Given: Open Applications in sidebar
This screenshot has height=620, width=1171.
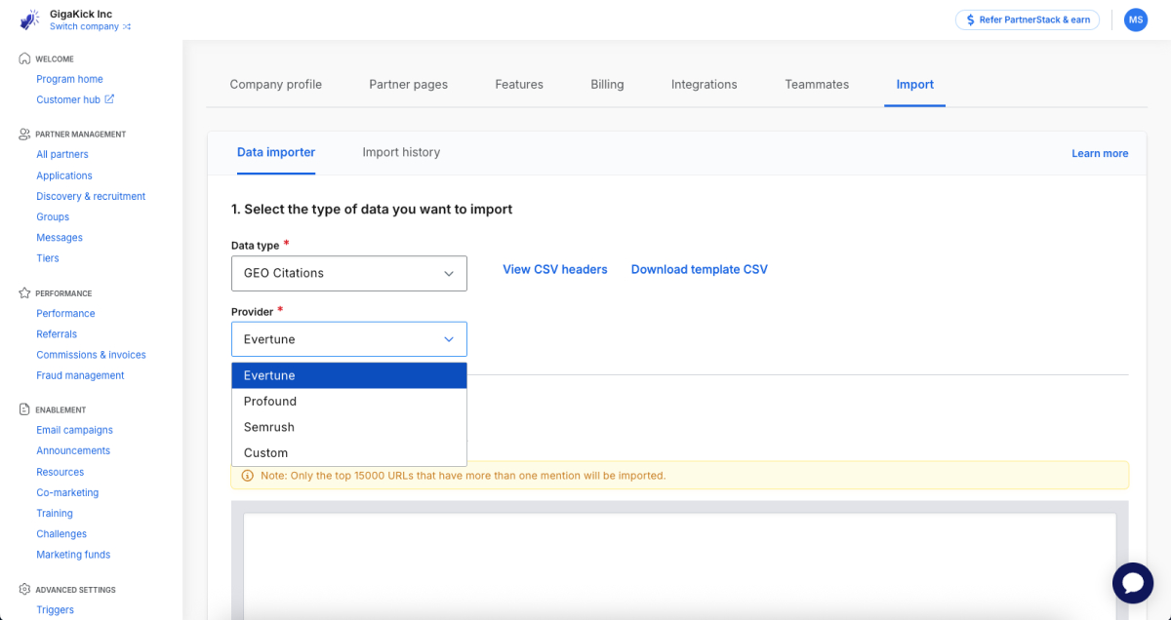Looking at the screenshot, I should 64,175.
